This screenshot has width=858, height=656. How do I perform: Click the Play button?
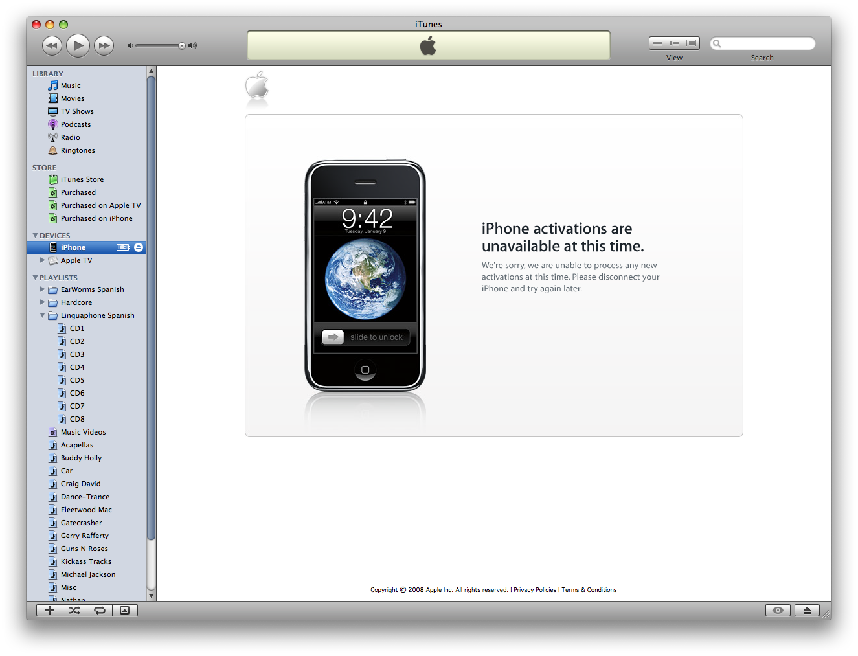point(78,45)
